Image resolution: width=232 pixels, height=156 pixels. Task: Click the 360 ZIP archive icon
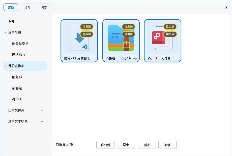[x=121, y=38]
